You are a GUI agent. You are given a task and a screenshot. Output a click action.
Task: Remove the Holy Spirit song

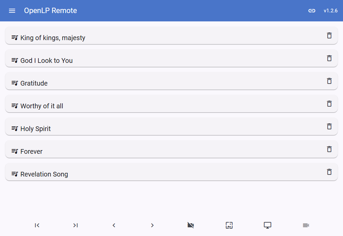click(x=329, y=126)
